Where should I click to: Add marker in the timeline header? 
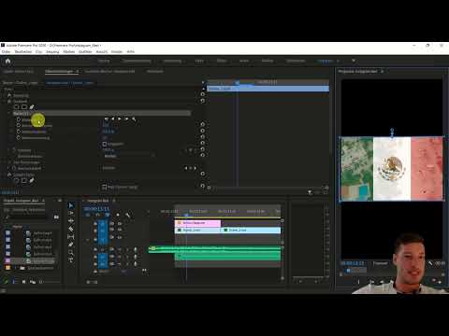118,215
